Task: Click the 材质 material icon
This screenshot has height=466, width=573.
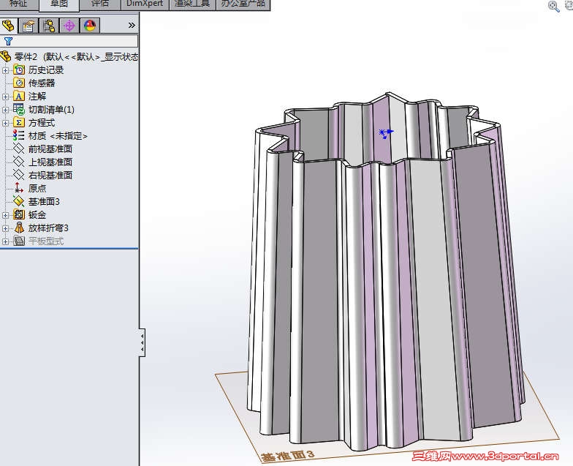Action: [x=19, y=136]
